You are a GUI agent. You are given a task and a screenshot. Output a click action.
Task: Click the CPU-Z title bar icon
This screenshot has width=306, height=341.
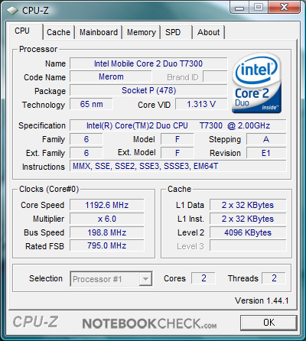(x=12, y=11)
